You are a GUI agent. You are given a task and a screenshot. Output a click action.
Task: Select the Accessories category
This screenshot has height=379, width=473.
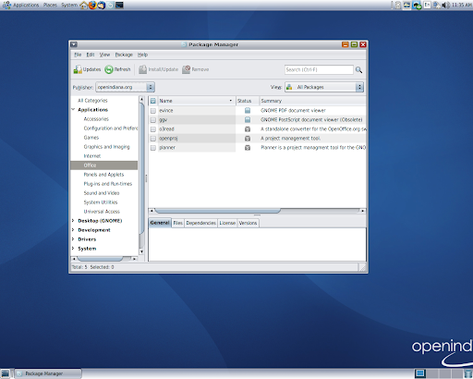tap(96, 119)
